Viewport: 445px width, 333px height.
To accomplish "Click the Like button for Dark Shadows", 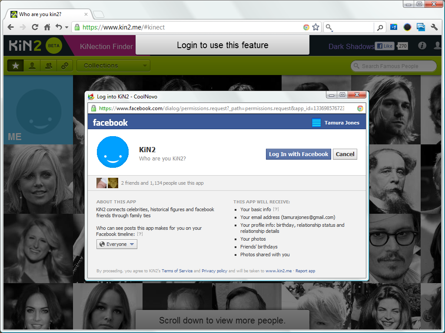I will pos(385,46).
